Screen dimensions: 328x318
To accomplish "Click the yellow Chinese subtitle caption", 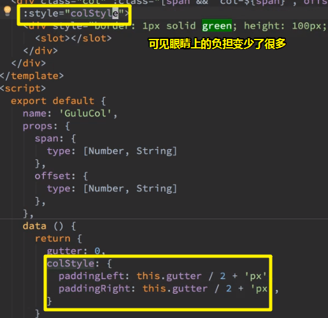I will [217, 44].
